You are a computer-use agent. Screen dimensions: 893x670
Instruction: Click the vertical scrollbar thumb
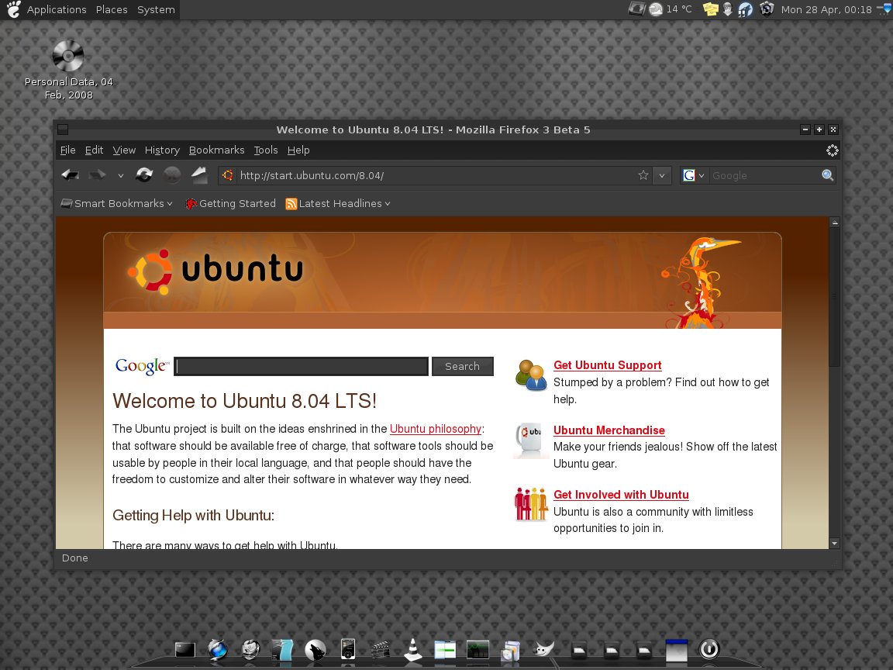834,297
